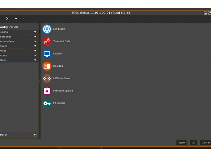Expand the User Interface section arrow

(35, 41)
